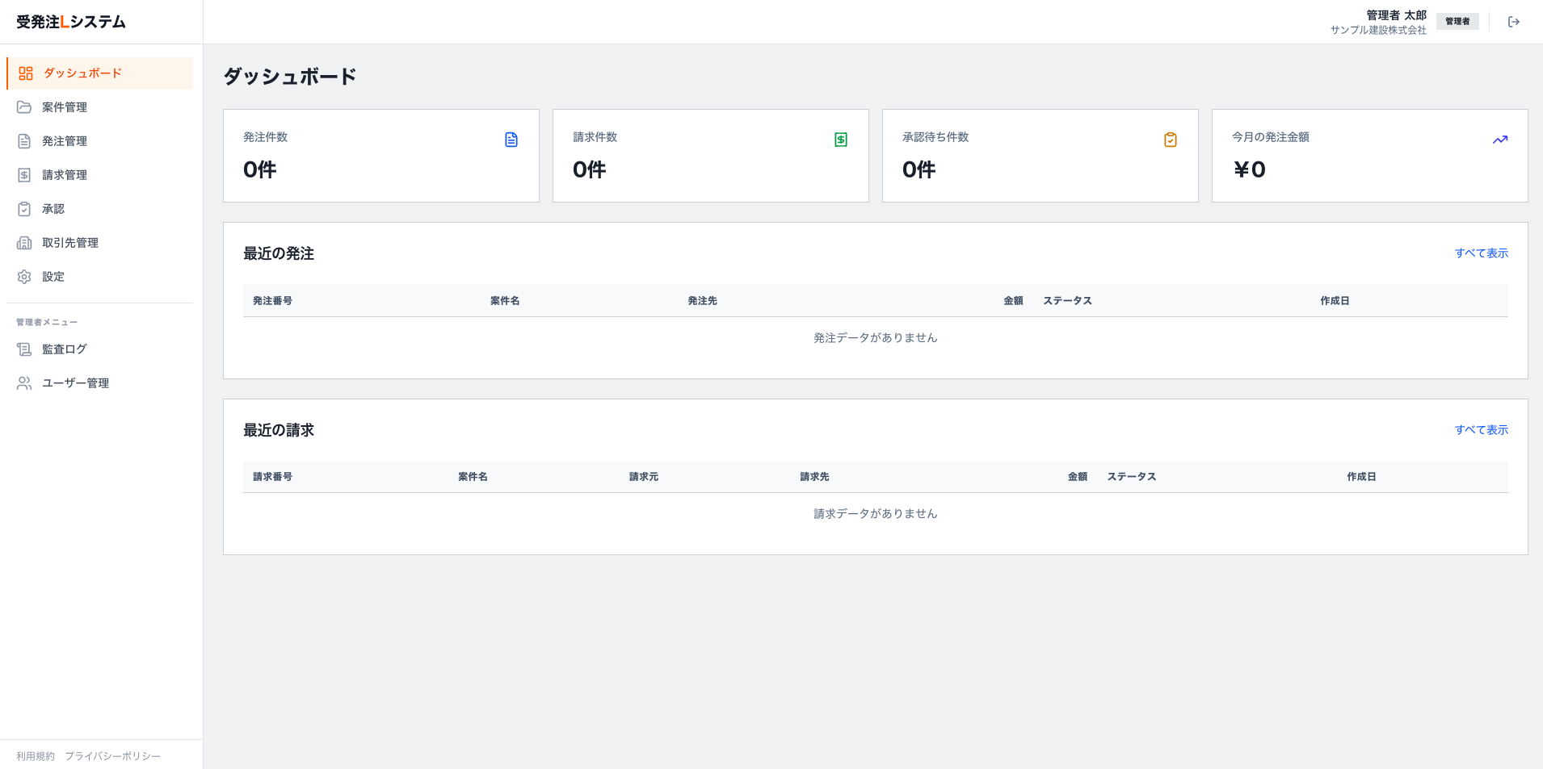
Task: Click the folder icon beside 案件管理
Action: tap(24, 107)
